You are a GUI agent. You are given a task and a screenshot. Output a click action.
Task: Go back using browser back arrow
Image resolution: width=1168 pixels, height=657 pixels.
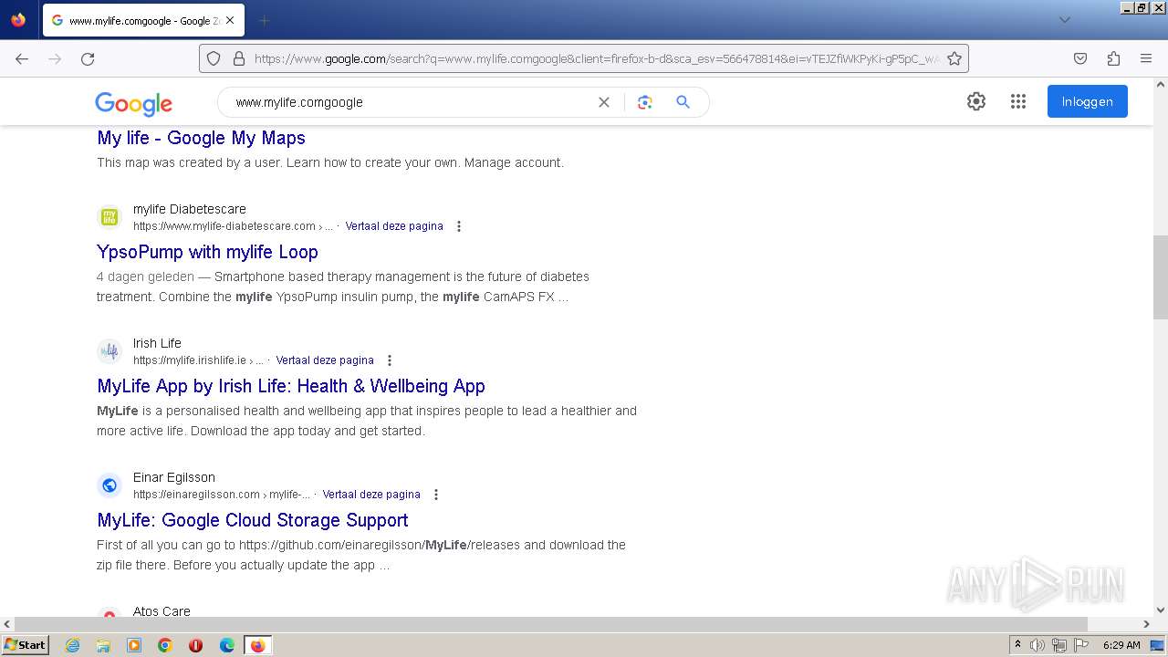22,58
